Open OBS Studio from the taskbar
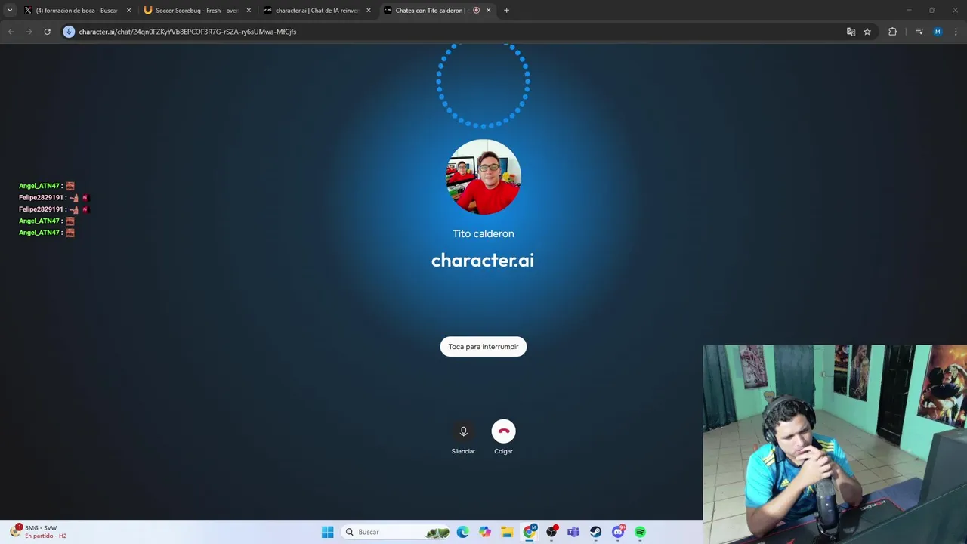 click(x=551, y=532)
